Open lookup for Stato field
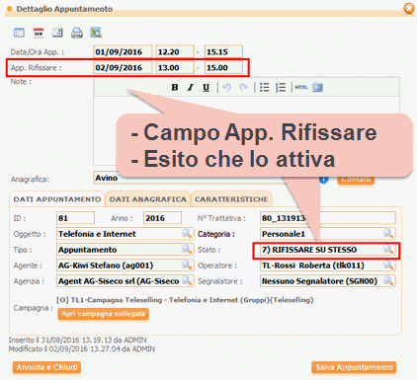This screenshot has width=417, height=380. (388, 250)
